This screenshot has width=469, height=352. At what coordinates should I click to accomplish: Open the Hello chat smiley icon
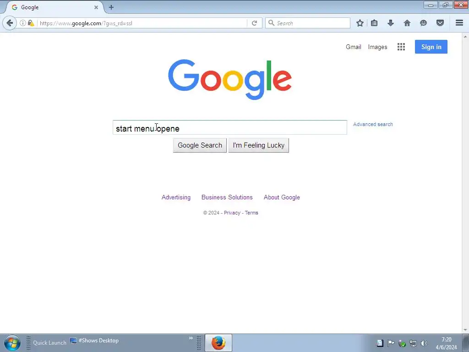(x=423, y=23)
